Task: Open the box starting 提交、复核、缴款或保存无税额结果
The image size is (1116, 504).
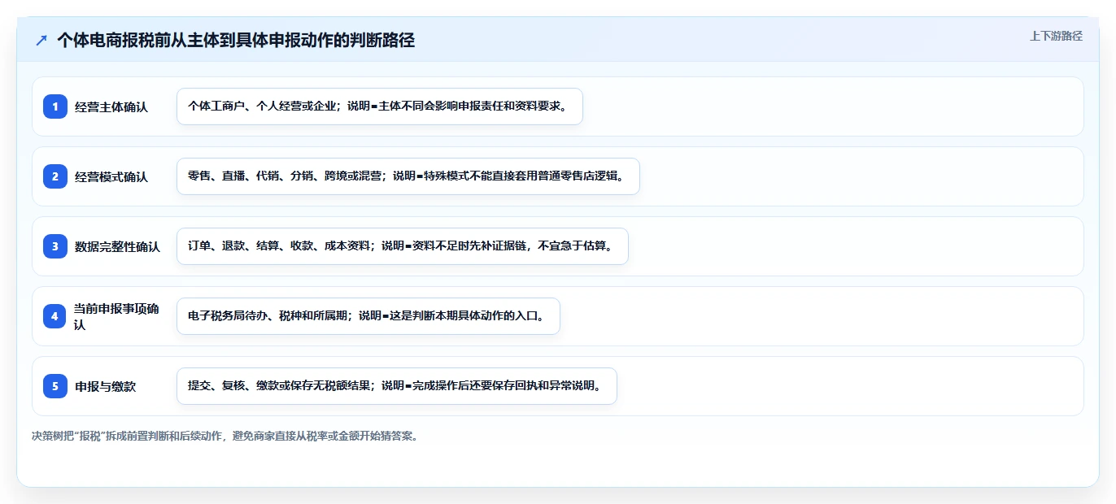Action: coord(397,386)
